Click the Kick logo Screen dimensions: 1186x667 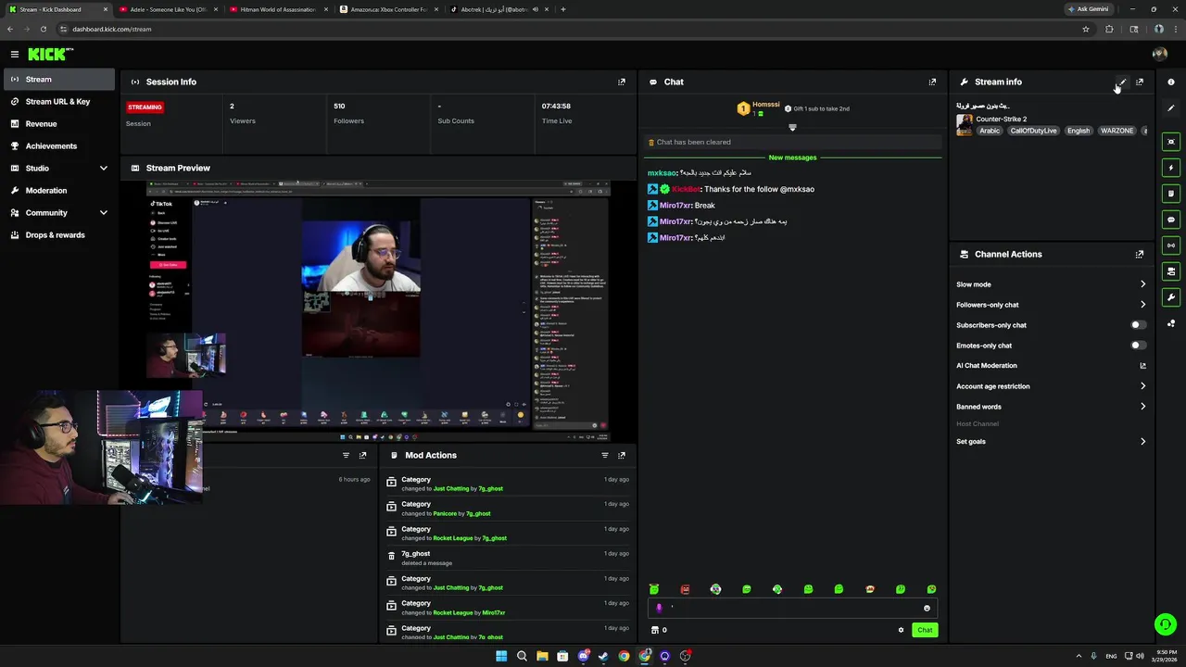tap(48, 54)
